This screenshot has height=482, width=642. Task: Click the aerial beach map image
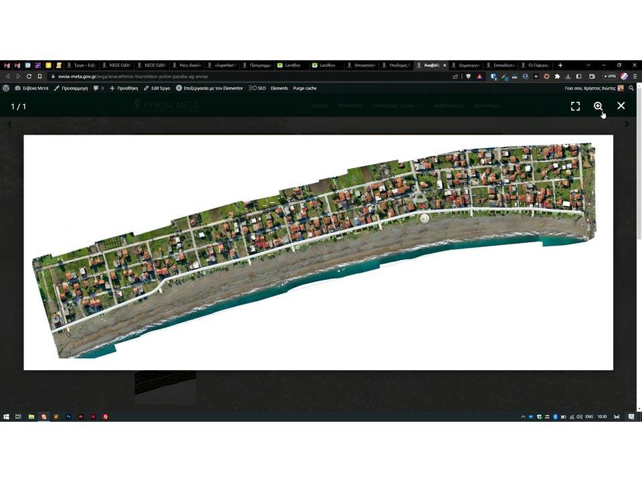318,252
